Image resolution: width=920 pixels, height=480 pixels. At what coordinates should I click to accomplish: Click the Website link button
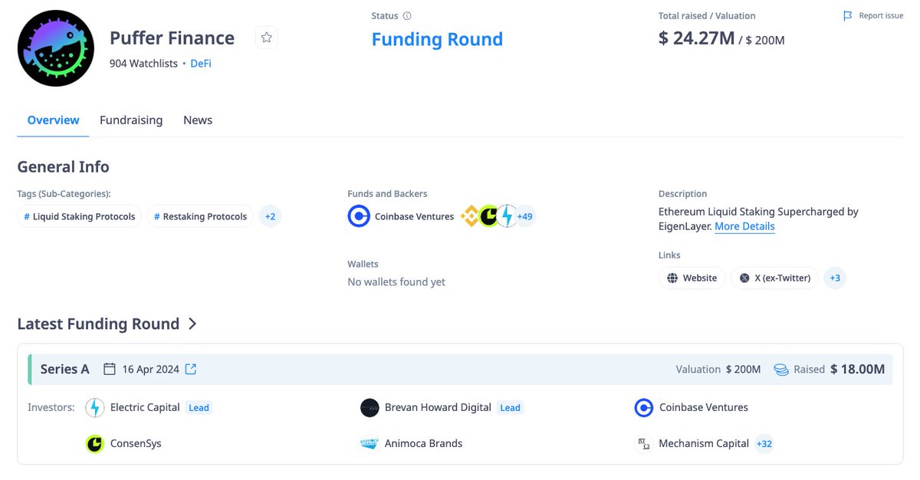point(692,278)
